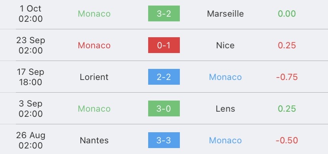Select Monaco in the Lens match row
The image size is (328, 154).
pos(94,108)
